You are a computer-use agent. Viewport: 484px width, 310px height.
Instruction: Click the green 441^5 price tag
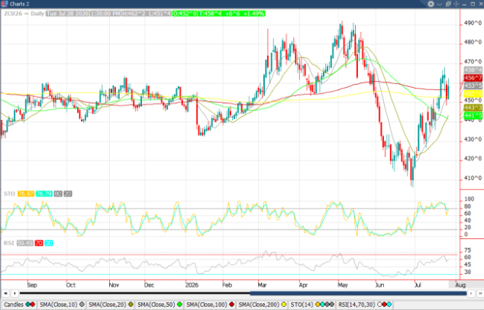473,115
